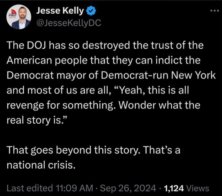The width and height of the screenshot is (222, 196).
Task: Click the phrase 'Democrat-run New York'
Action: click(x=158, y=75)
